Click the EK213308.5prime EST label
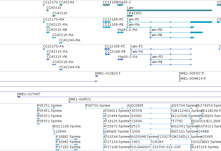Image resolution: width=221 pixels, height=151 pixels. (185, 116)
